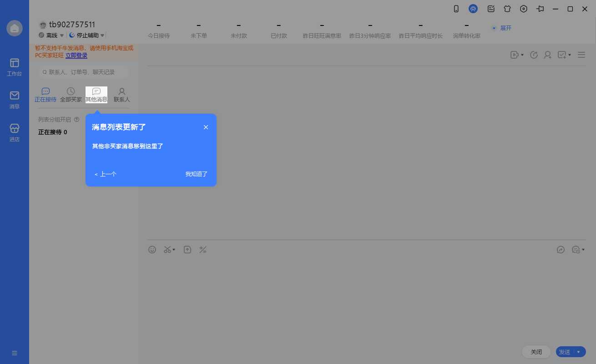
Task: Click the home logo at sidebar top
Action: pyautogui.click(x=15, y=28)
